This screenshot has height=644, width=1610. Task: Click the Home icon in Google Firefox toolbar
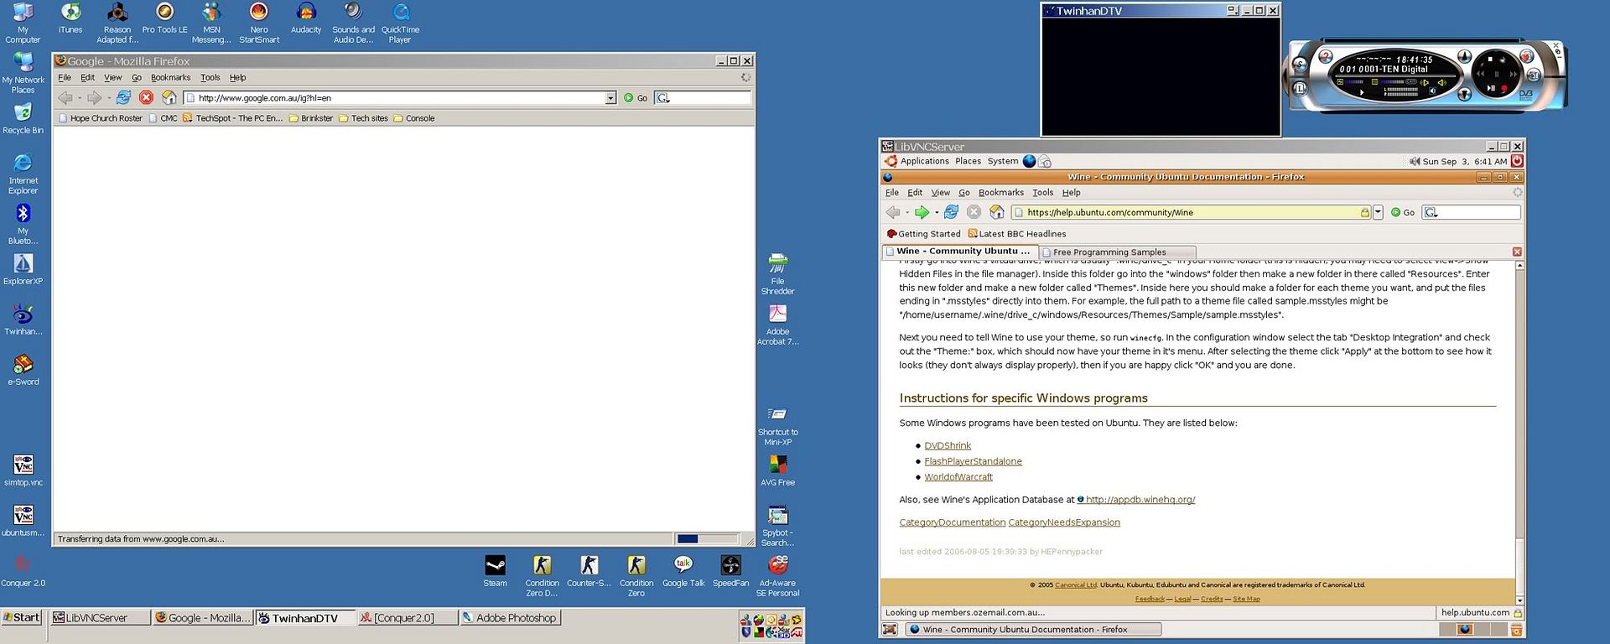click(x=169, y=97)
